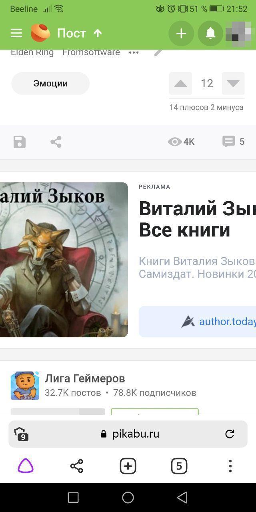Open the hamburger menu in Pikabu header

tap(16, 33)
